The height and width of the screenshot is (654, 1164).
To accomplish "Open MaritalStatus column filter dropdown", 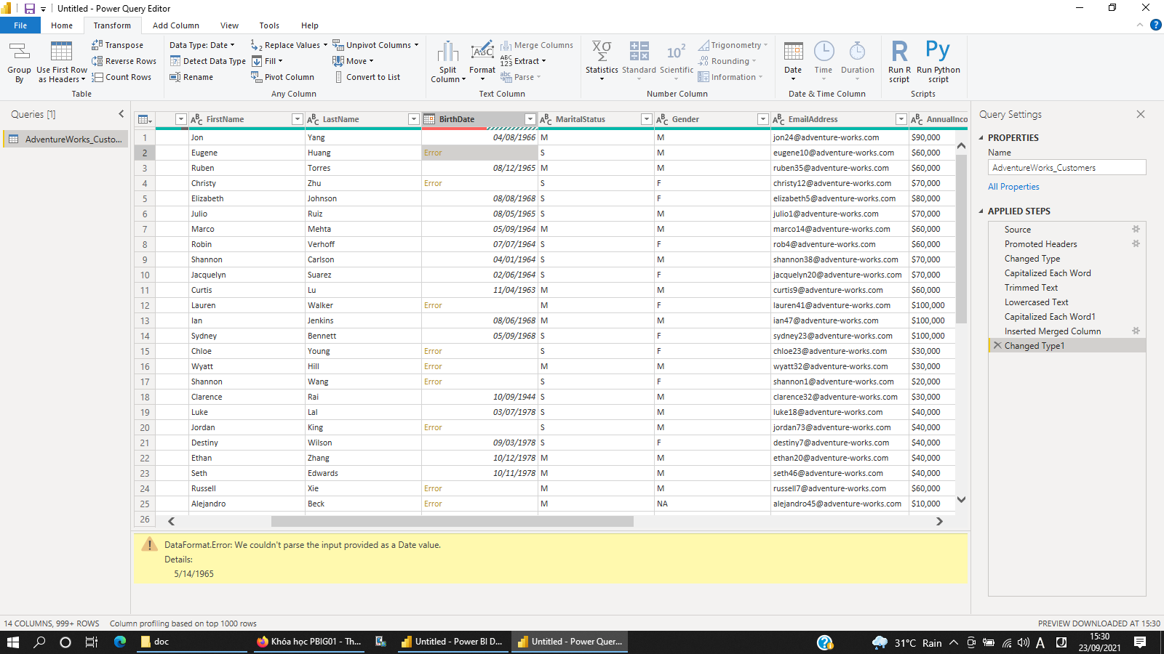I will click(x=646, y=119).
